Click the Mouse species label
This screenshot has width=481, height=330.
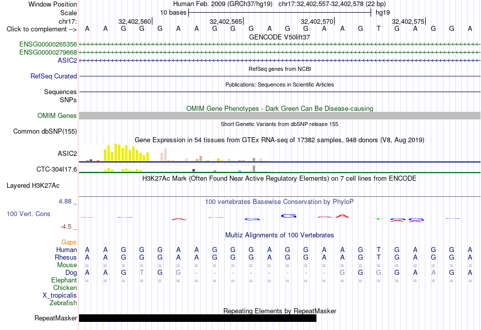click(x=67, y=265)
